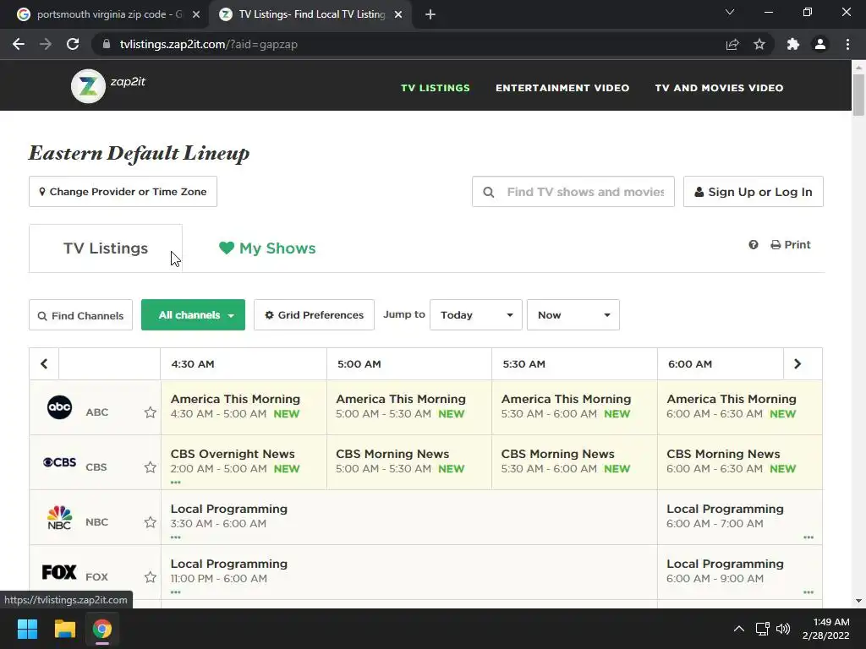Screen dimensions: 866x649
Task: Click the site lock icon in address bar
Action: [107, 44]
